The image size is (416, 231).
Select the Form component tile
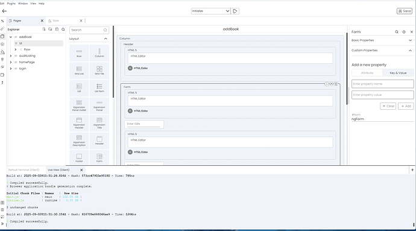coord(99,157)
